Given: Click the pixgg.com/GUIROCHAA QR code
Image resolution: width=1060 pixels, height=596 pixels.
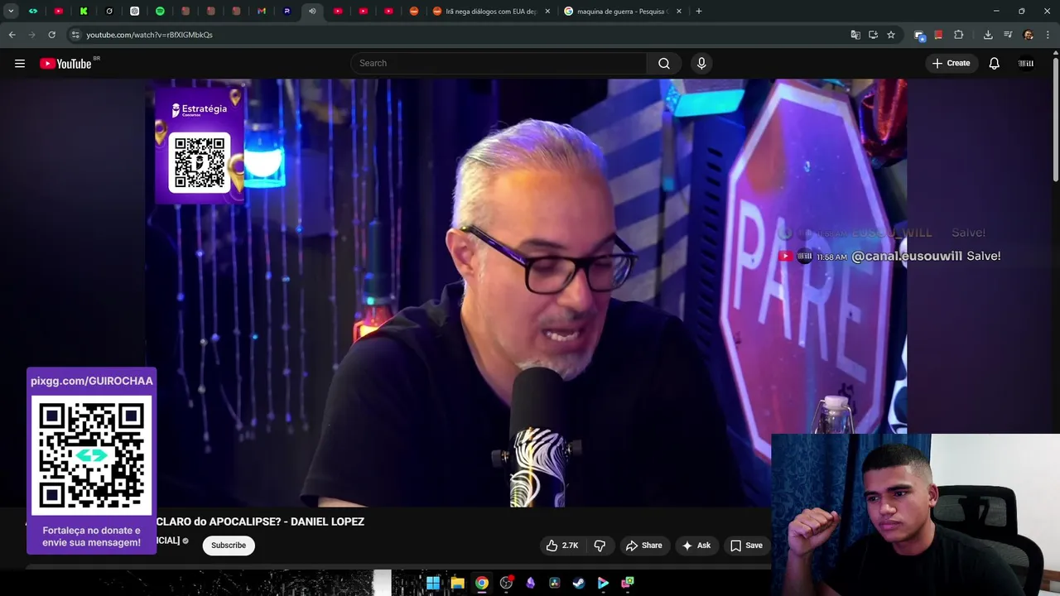Looking at the screenshot, I should [92, 455].
